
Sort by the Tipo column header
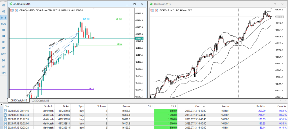[78, 106]
